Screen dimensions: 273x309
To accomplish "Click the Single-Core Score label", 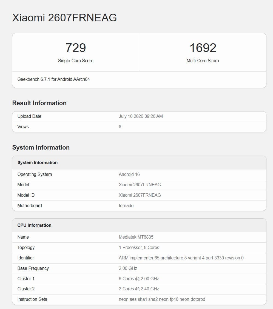I will 76,61.
